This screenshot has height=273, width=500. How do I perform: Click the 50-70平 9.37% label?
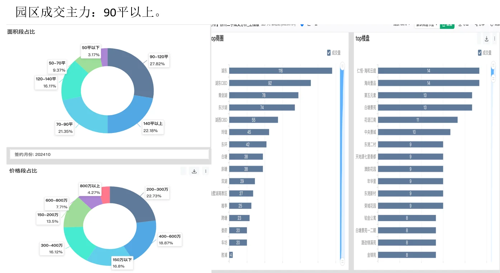tap(57, 67)
